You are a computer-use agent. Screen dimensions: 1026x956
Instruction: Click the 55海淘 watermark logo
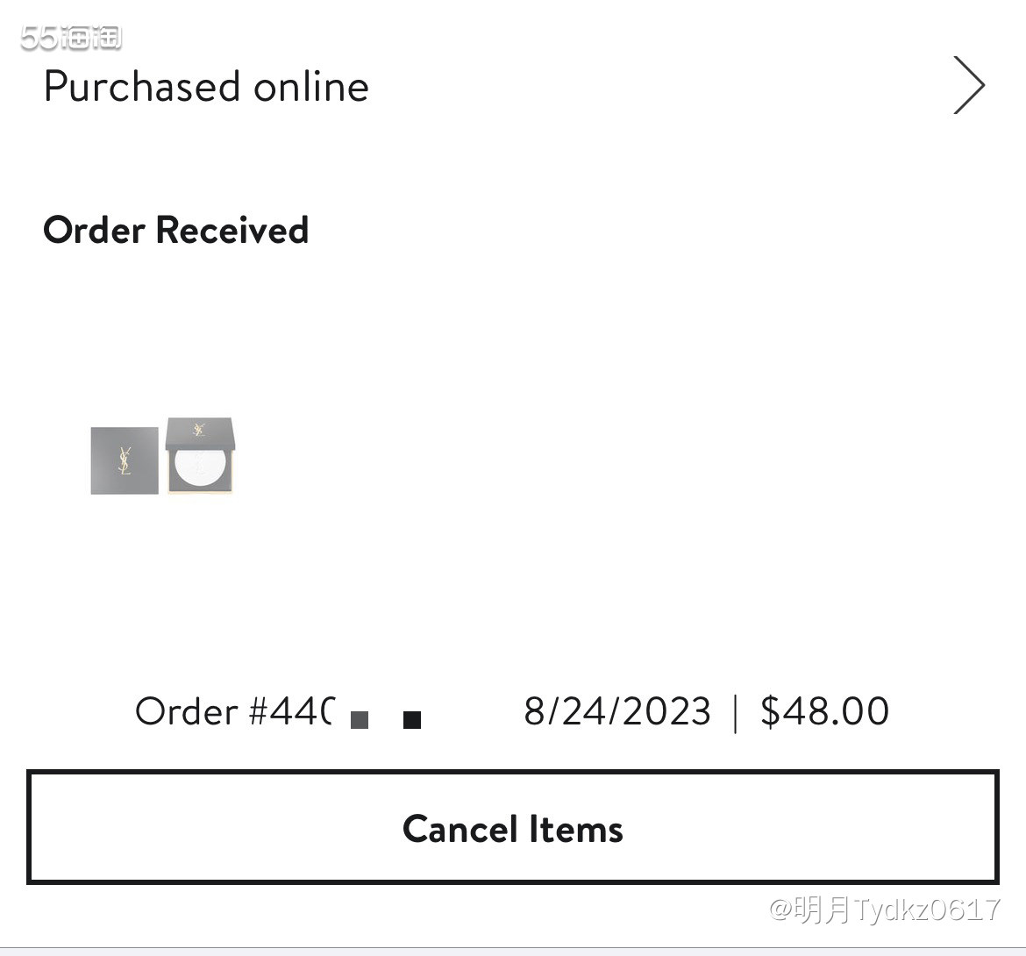coord(71,38)
